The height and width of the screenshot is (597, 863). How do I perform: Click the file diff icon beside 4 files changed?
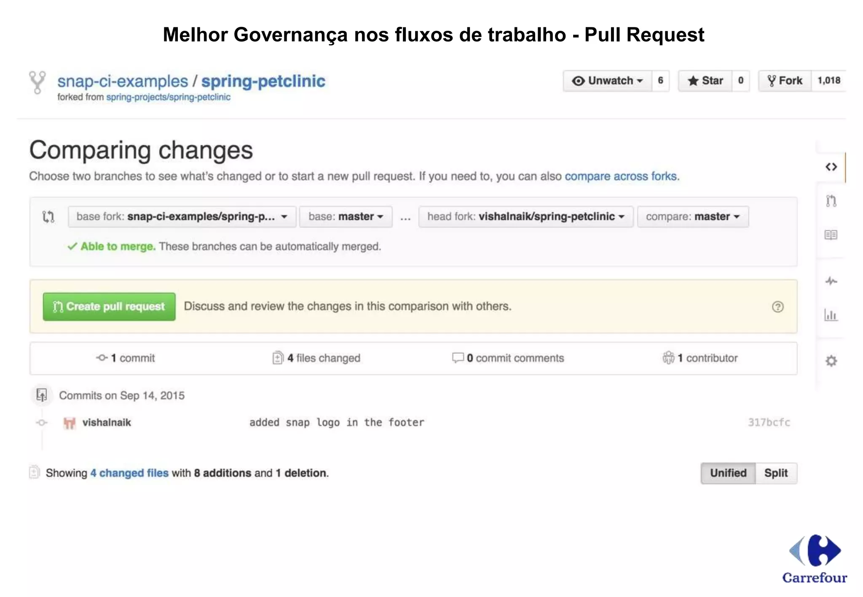278,358
